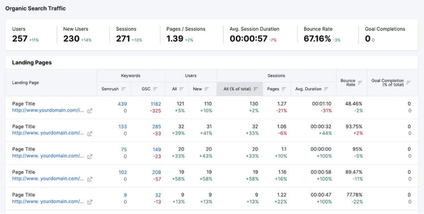The image size is (424, 214).
Task: Click the Pages / Sessions value 1.39
Action: [x=175, y=38]
